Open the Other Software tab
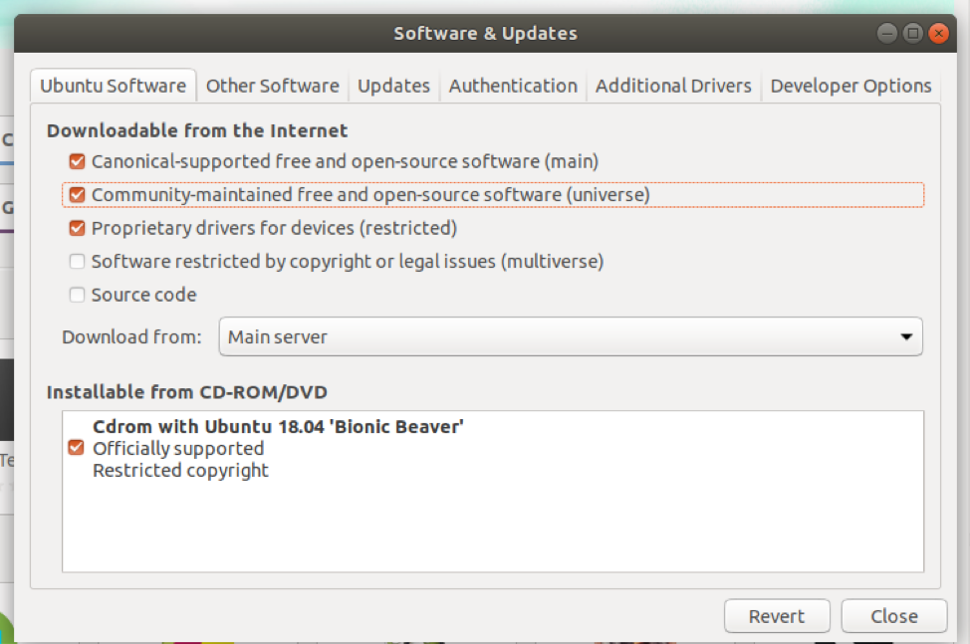Screen dimensions: 970x644 [272, 86]
